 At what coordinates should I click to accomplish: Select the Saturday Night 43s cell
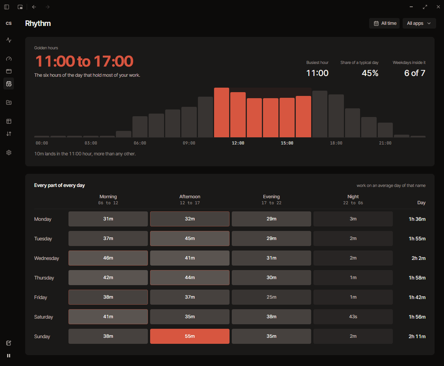(353, 316)
